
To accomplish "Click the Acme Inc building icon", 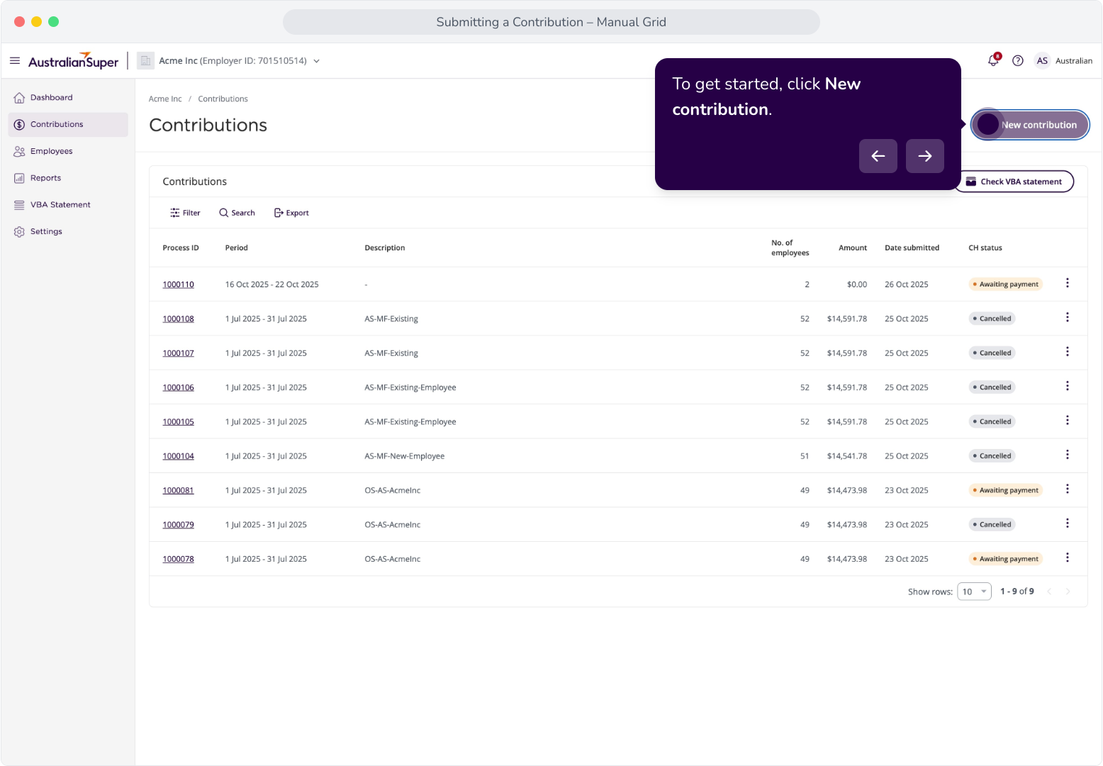I will [x=145, y=61].
